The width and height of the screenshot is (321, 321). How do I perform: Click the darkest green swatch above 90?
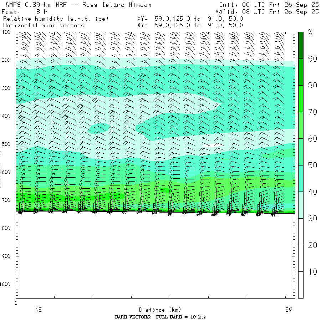click(x=301, y=45)
